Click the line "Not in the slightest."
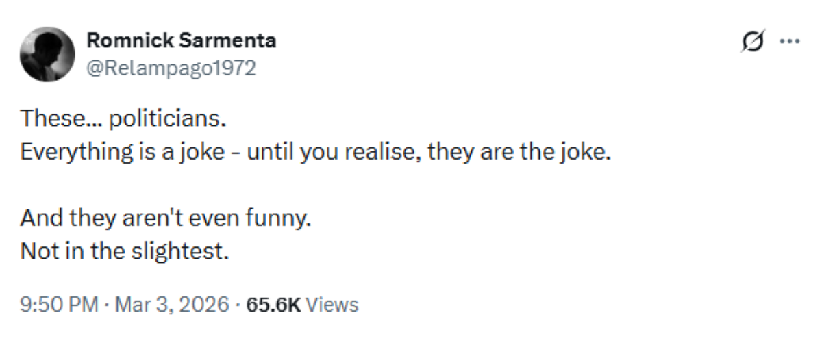This screenshot has height=343, width=822. [x=123, y=251]
